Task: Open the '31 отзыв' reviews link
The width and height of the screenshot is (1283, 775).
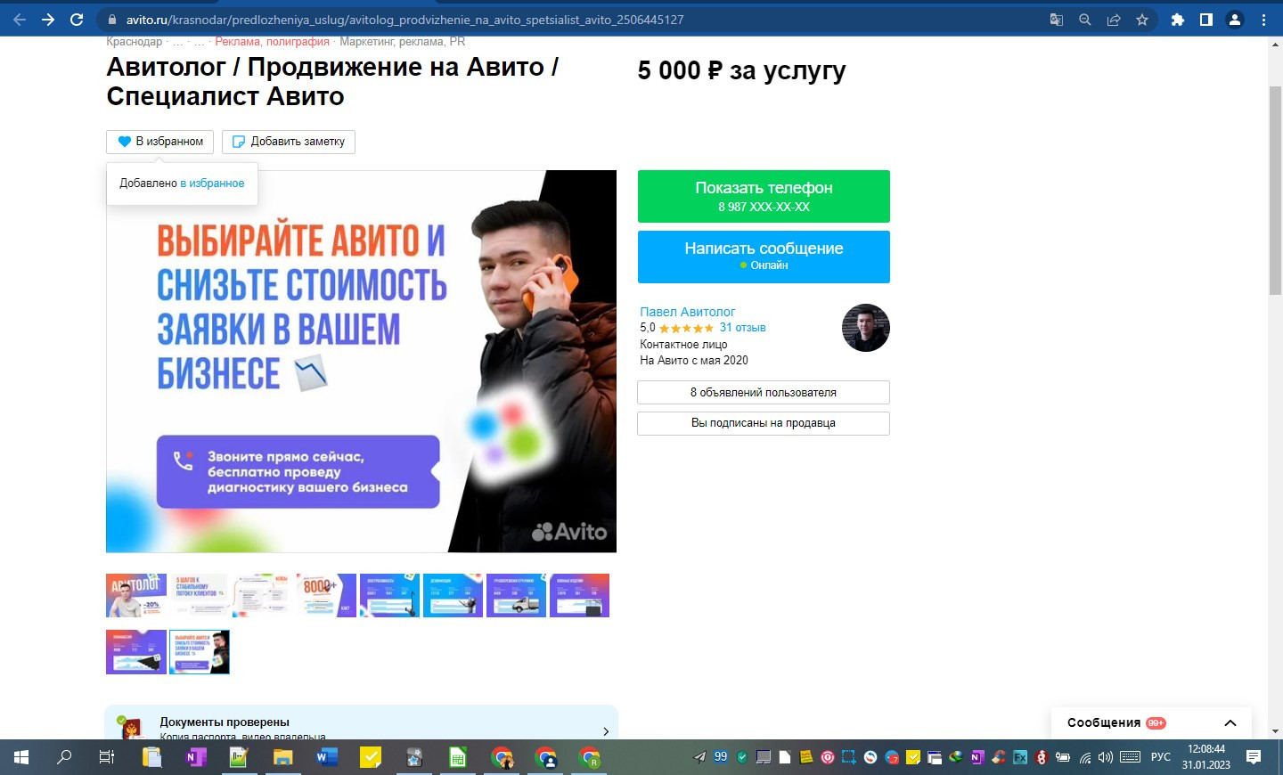Action: (x=743, y=328)
